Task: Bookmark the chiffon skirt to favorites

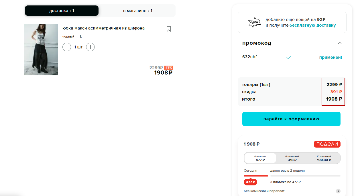Action: click(169, 29)
